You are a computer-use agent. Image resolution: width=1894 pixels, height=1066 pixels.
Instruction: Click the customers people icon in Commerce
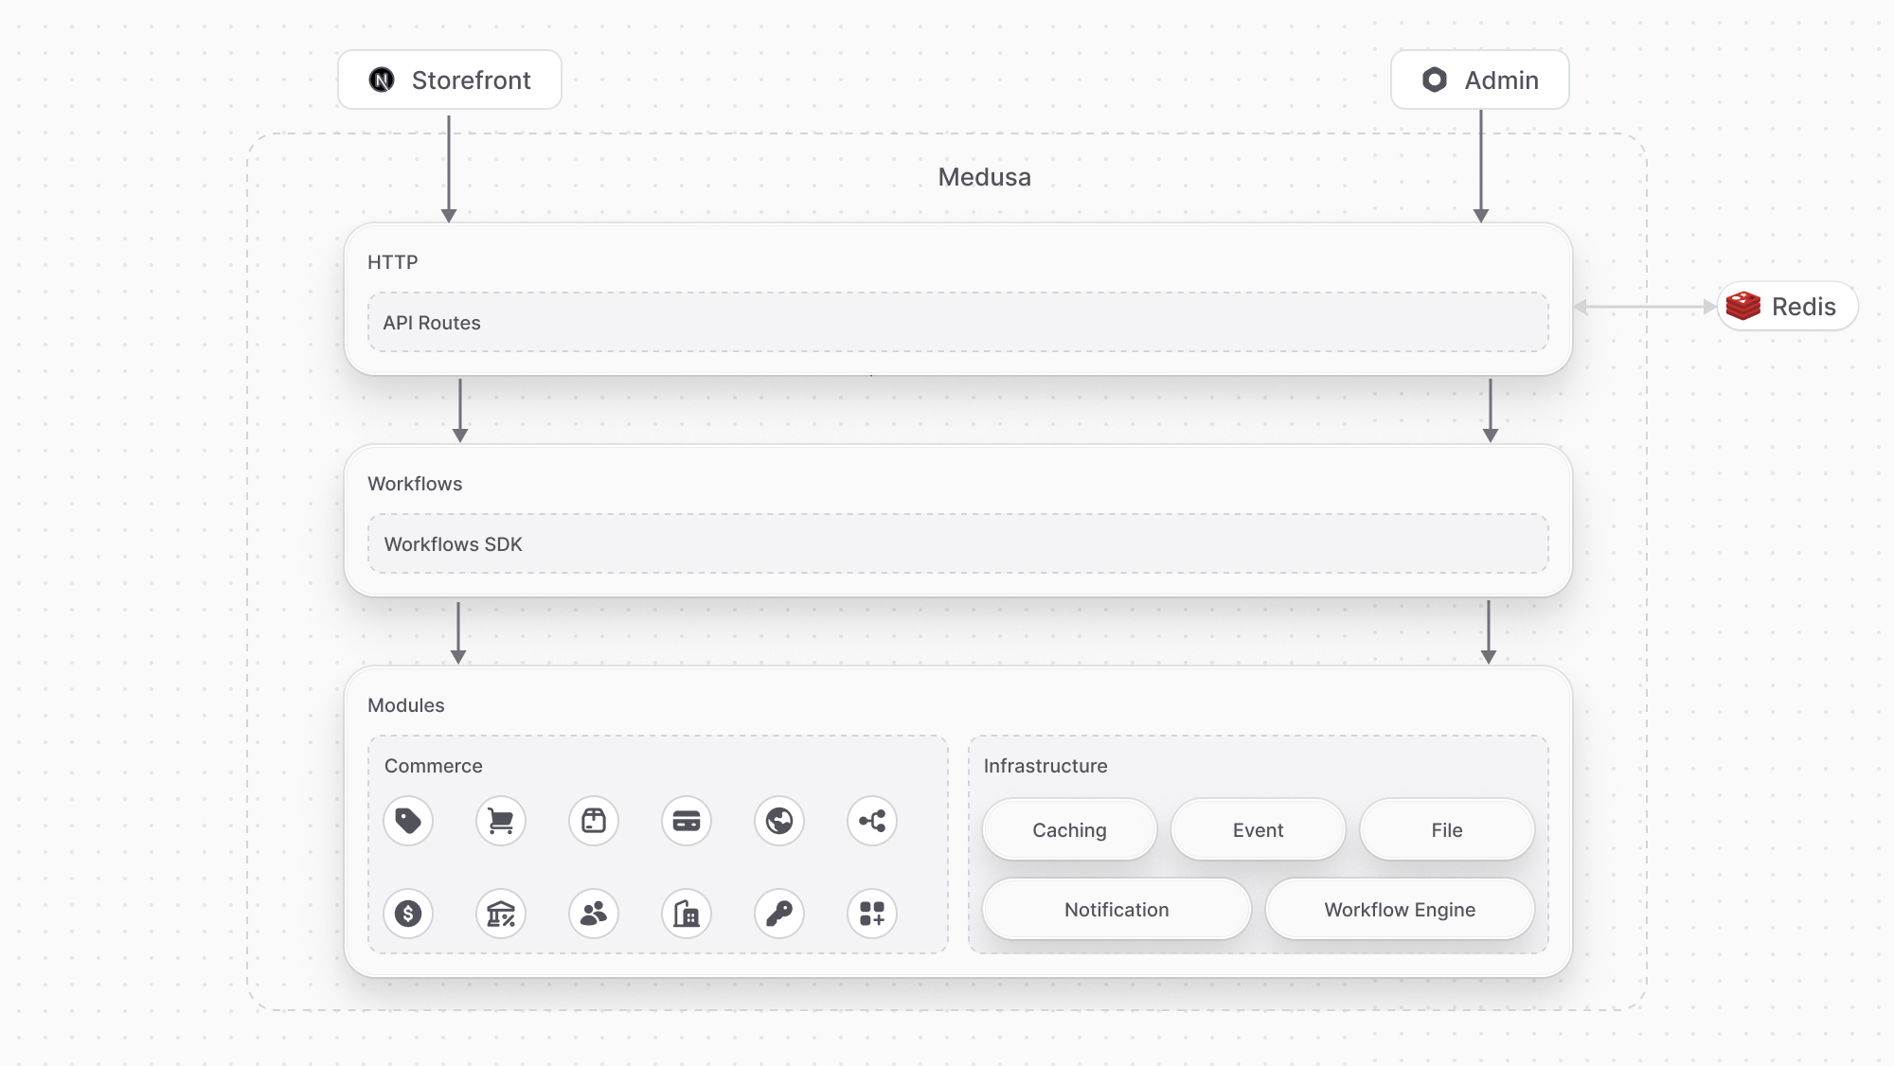tap(594, 913)
